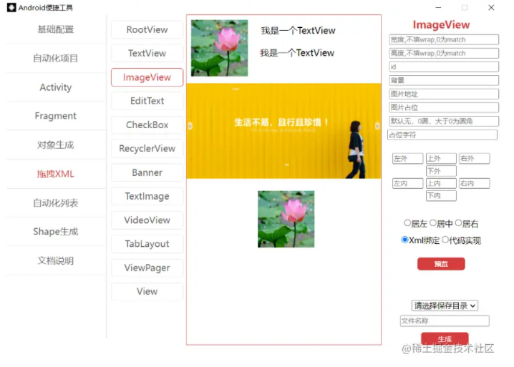Click the RecyclerView component button
This screenshot has height=367, width=514.
147,149
